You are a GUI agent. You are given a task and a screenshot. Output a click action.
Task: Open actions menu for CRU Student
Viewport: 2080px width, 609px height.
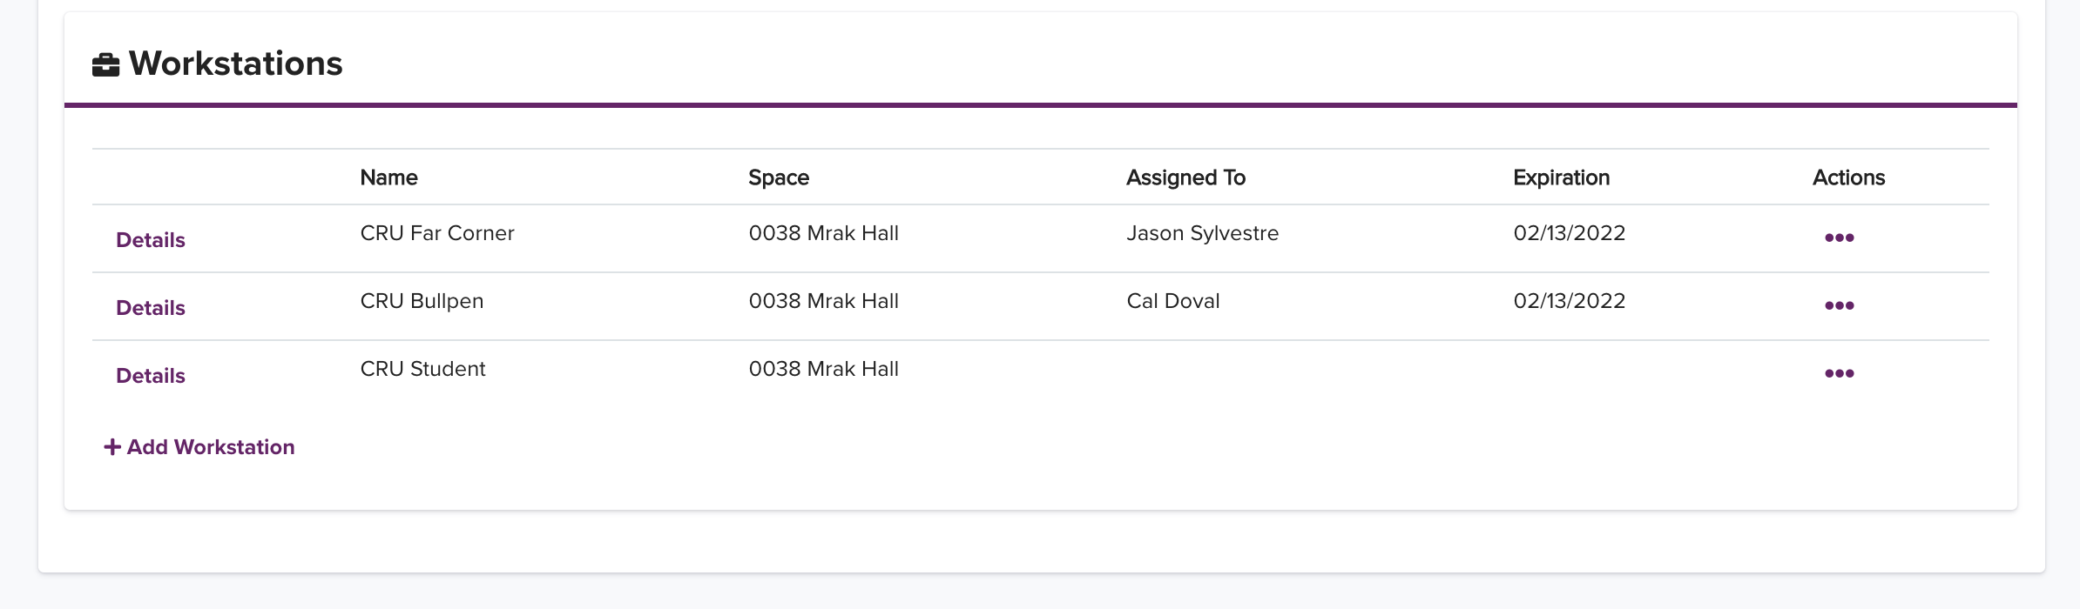1839,373
